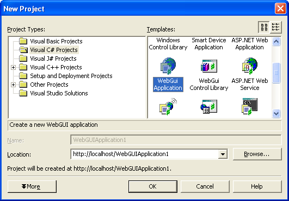Select the ASP.NET Web Service template icon
The width and height of the screenshot is (289, 201).
click(250, 66)
